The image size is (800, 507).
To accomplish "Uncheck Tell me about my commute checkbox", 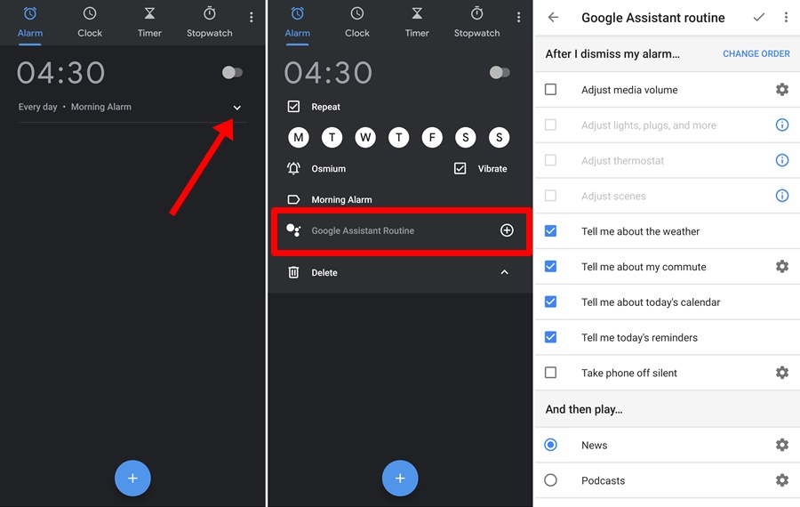I will pyautogui.click(x=550, y=267).
